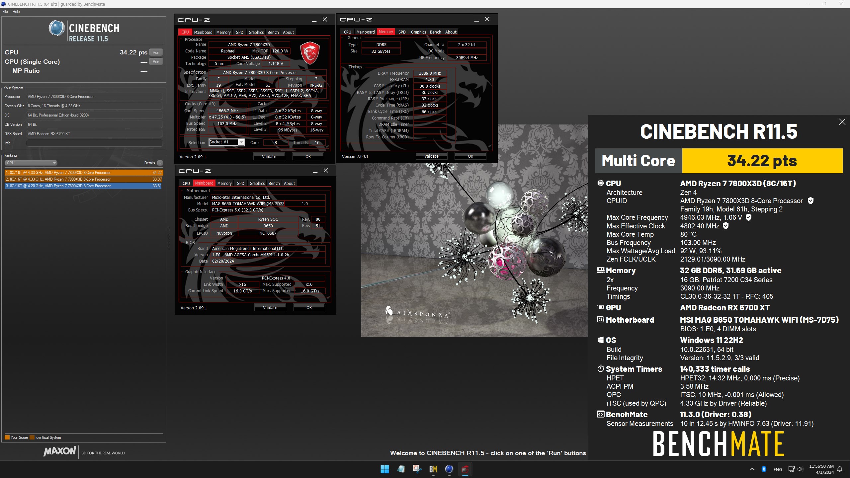Viewport: 850px width, 478px height.
Task: Click the OS Windows icon in BenchMate
Action: 601,340
